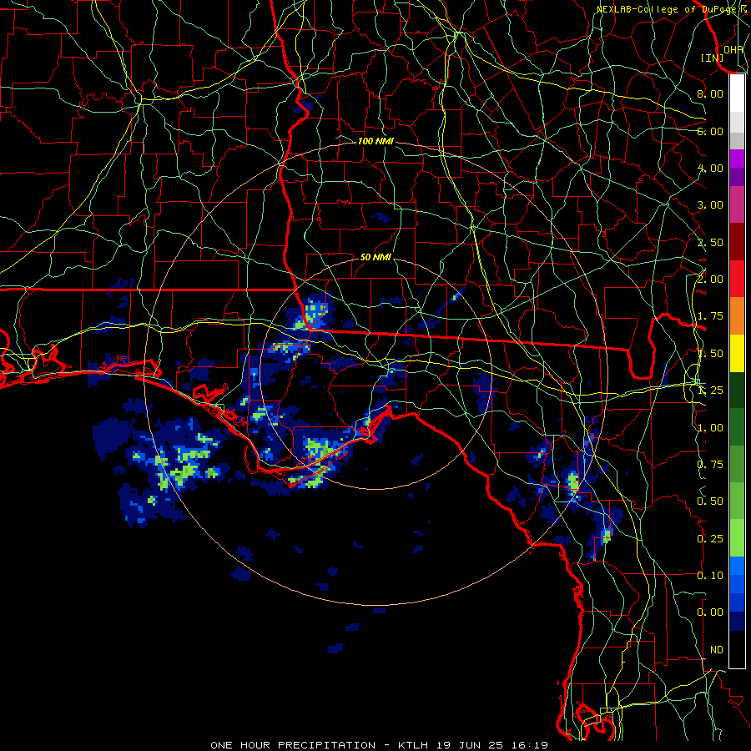Screen dimensions: 751x751
Task: Click the 'ND' no-data legend label
Action: point(717,650)
